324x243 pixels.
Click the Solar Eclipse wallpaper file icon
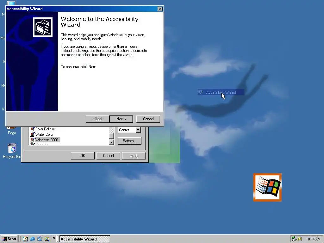click(32, 129)
